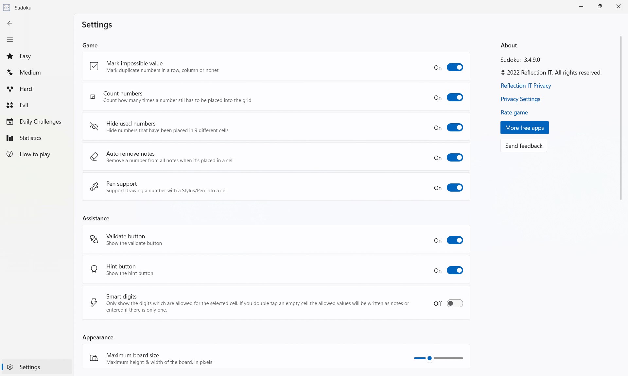Screen dimensions: 628x376
Task: Disable Mark impossible value toggle
Action: pyautogui.click(x=455, y=67)
